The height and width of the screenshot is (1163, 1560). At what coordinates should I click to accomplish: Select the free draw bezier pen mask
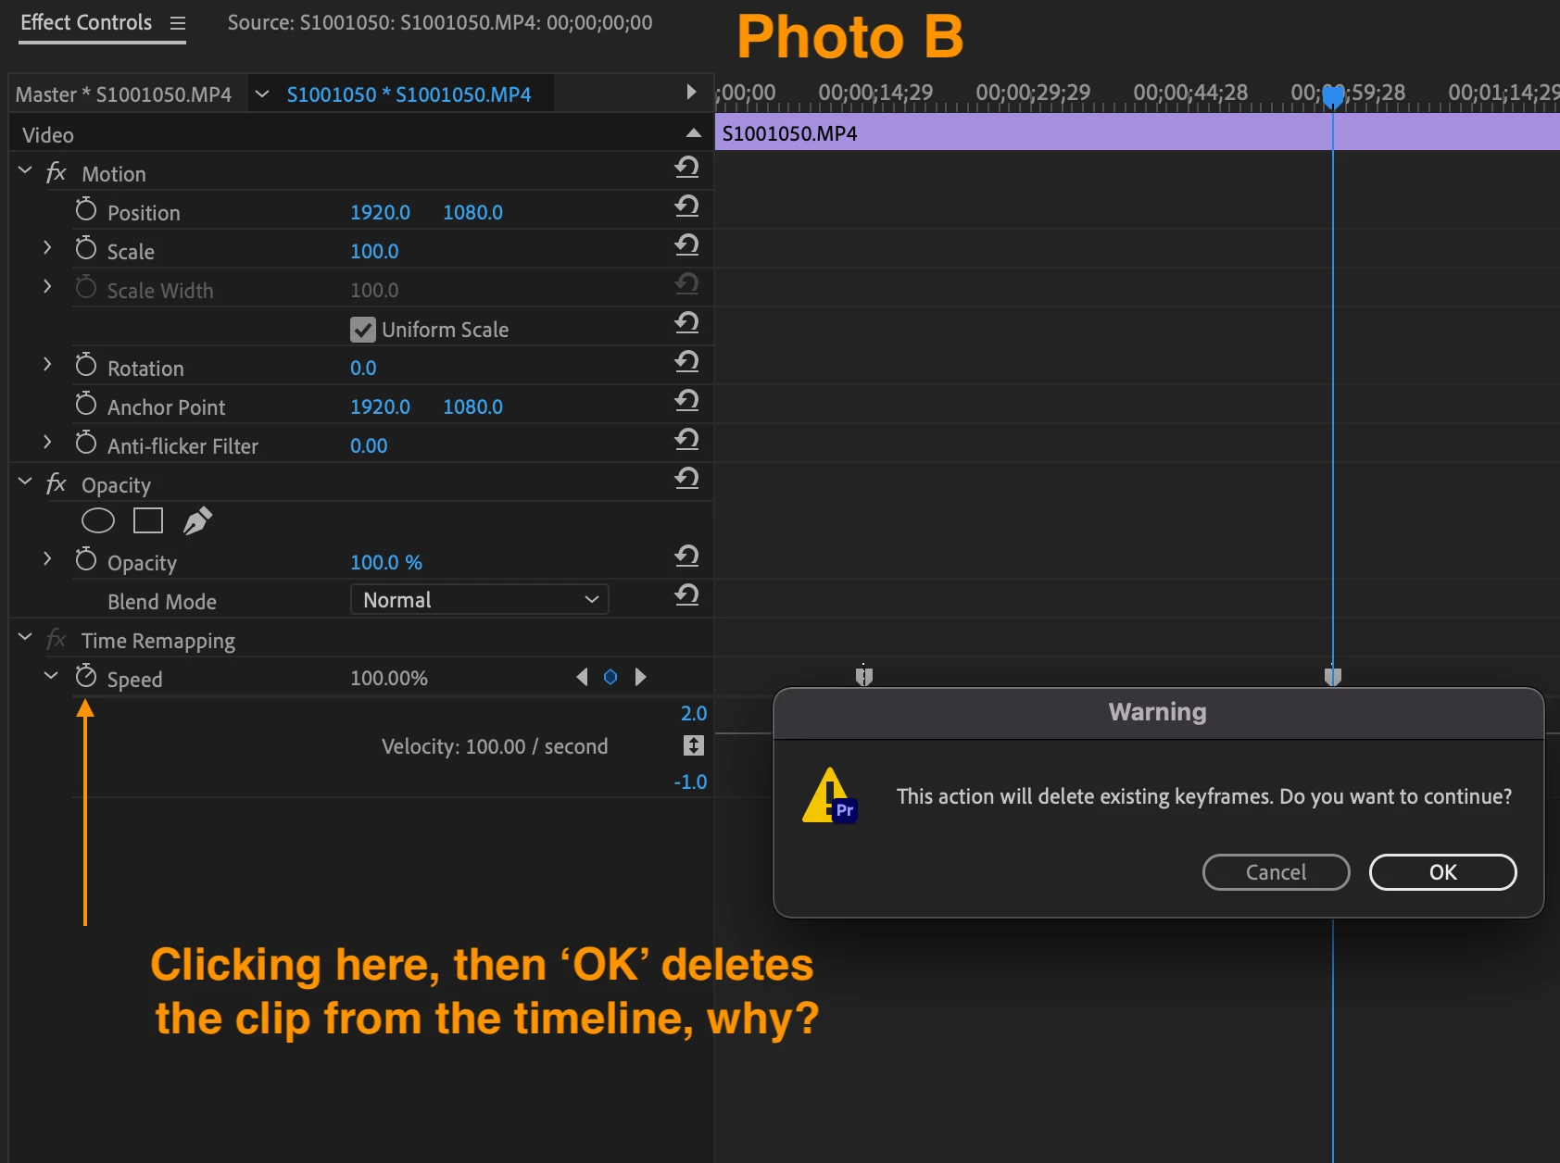pyautogui.click(x=197, y=521)
